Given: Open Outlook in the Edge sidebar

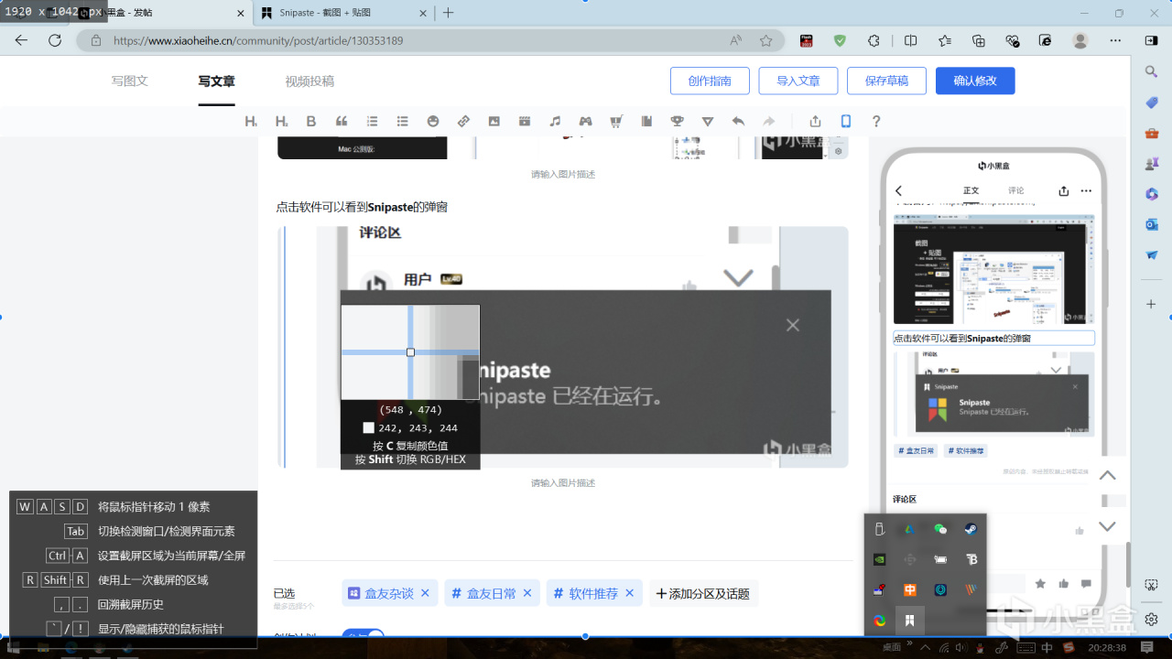Looking at the screenshot, I should coord(1152,224).
